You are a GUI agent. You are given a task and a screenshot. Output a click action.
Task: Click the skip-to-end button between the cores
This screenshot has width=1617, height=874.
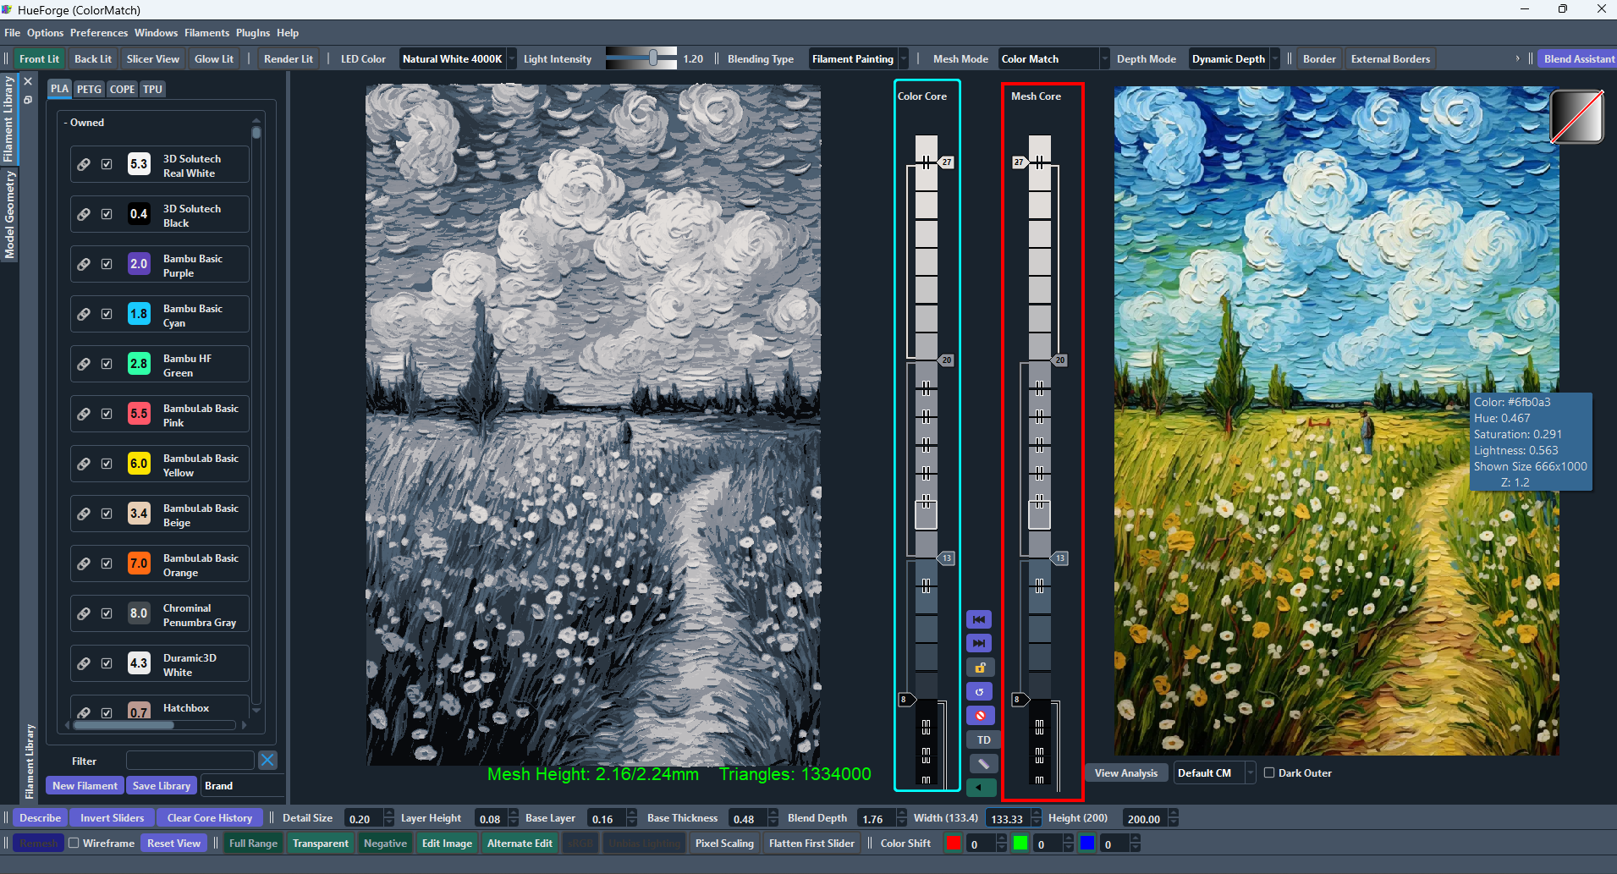coord(979,644)
